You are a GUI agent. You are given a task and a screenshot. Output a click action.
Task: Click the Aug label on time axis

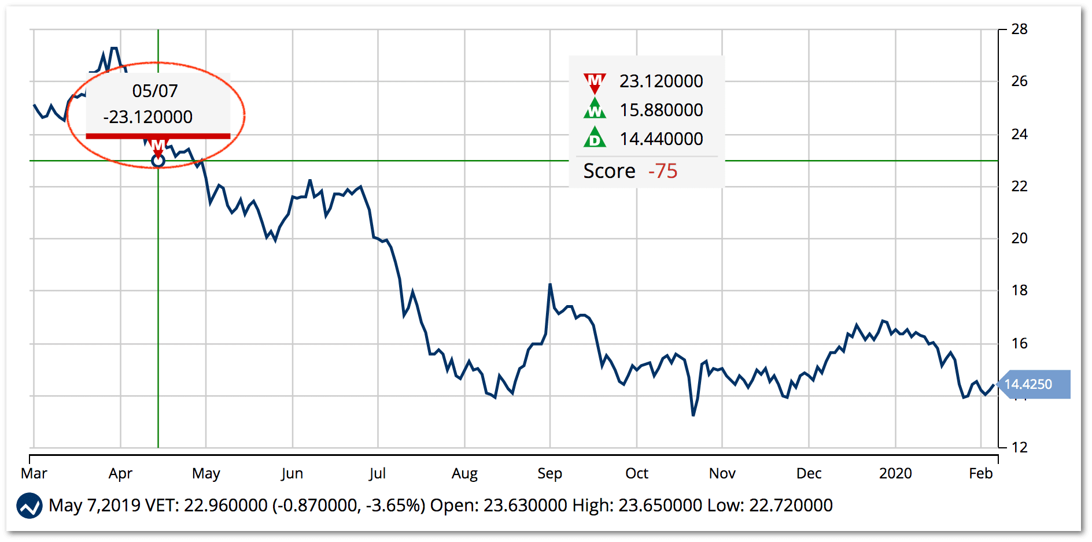pyautogui.click(x=464, y=473)
